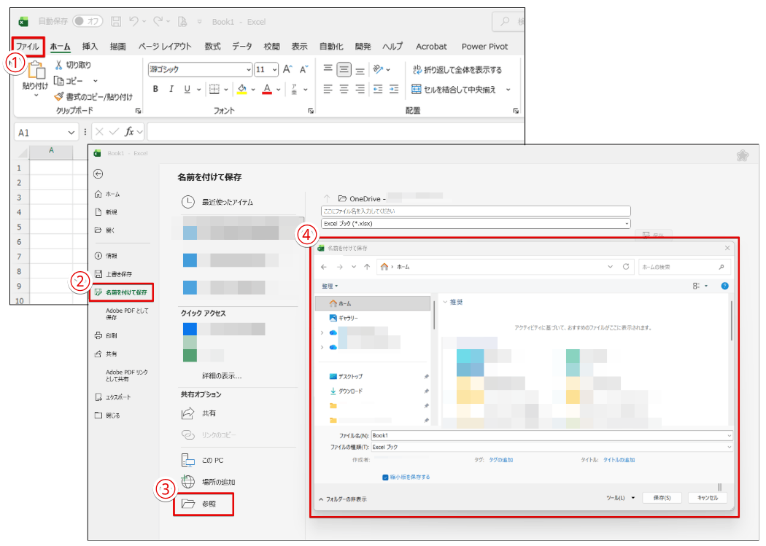The image size is (766, 546).
Task: Toggle the AutoSave switch
Action: click(x=87, y=21)
